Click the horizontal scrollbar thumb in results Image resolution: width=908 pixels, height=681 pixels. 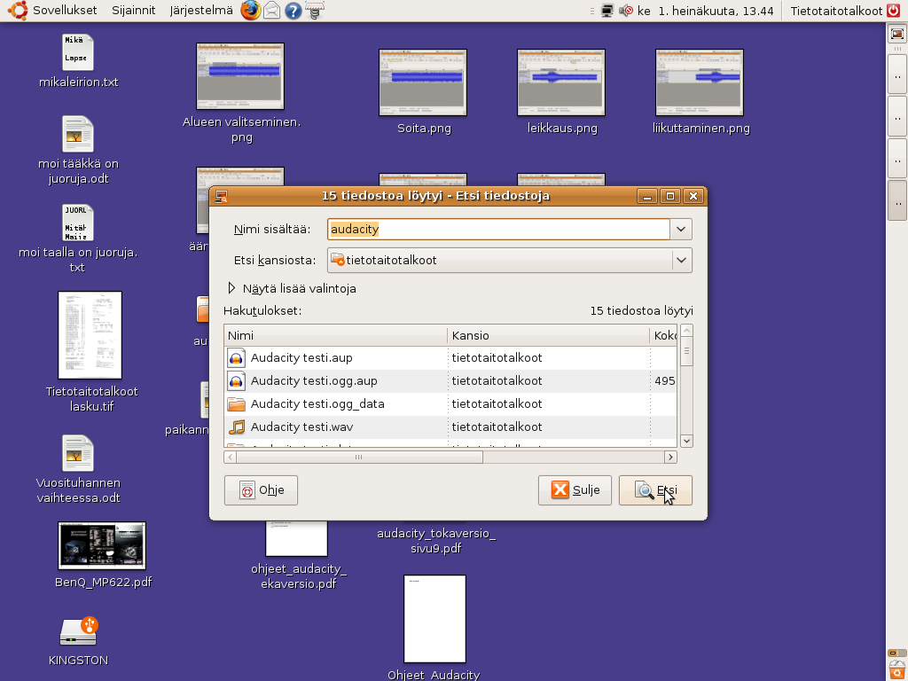[x=360, y=458]
